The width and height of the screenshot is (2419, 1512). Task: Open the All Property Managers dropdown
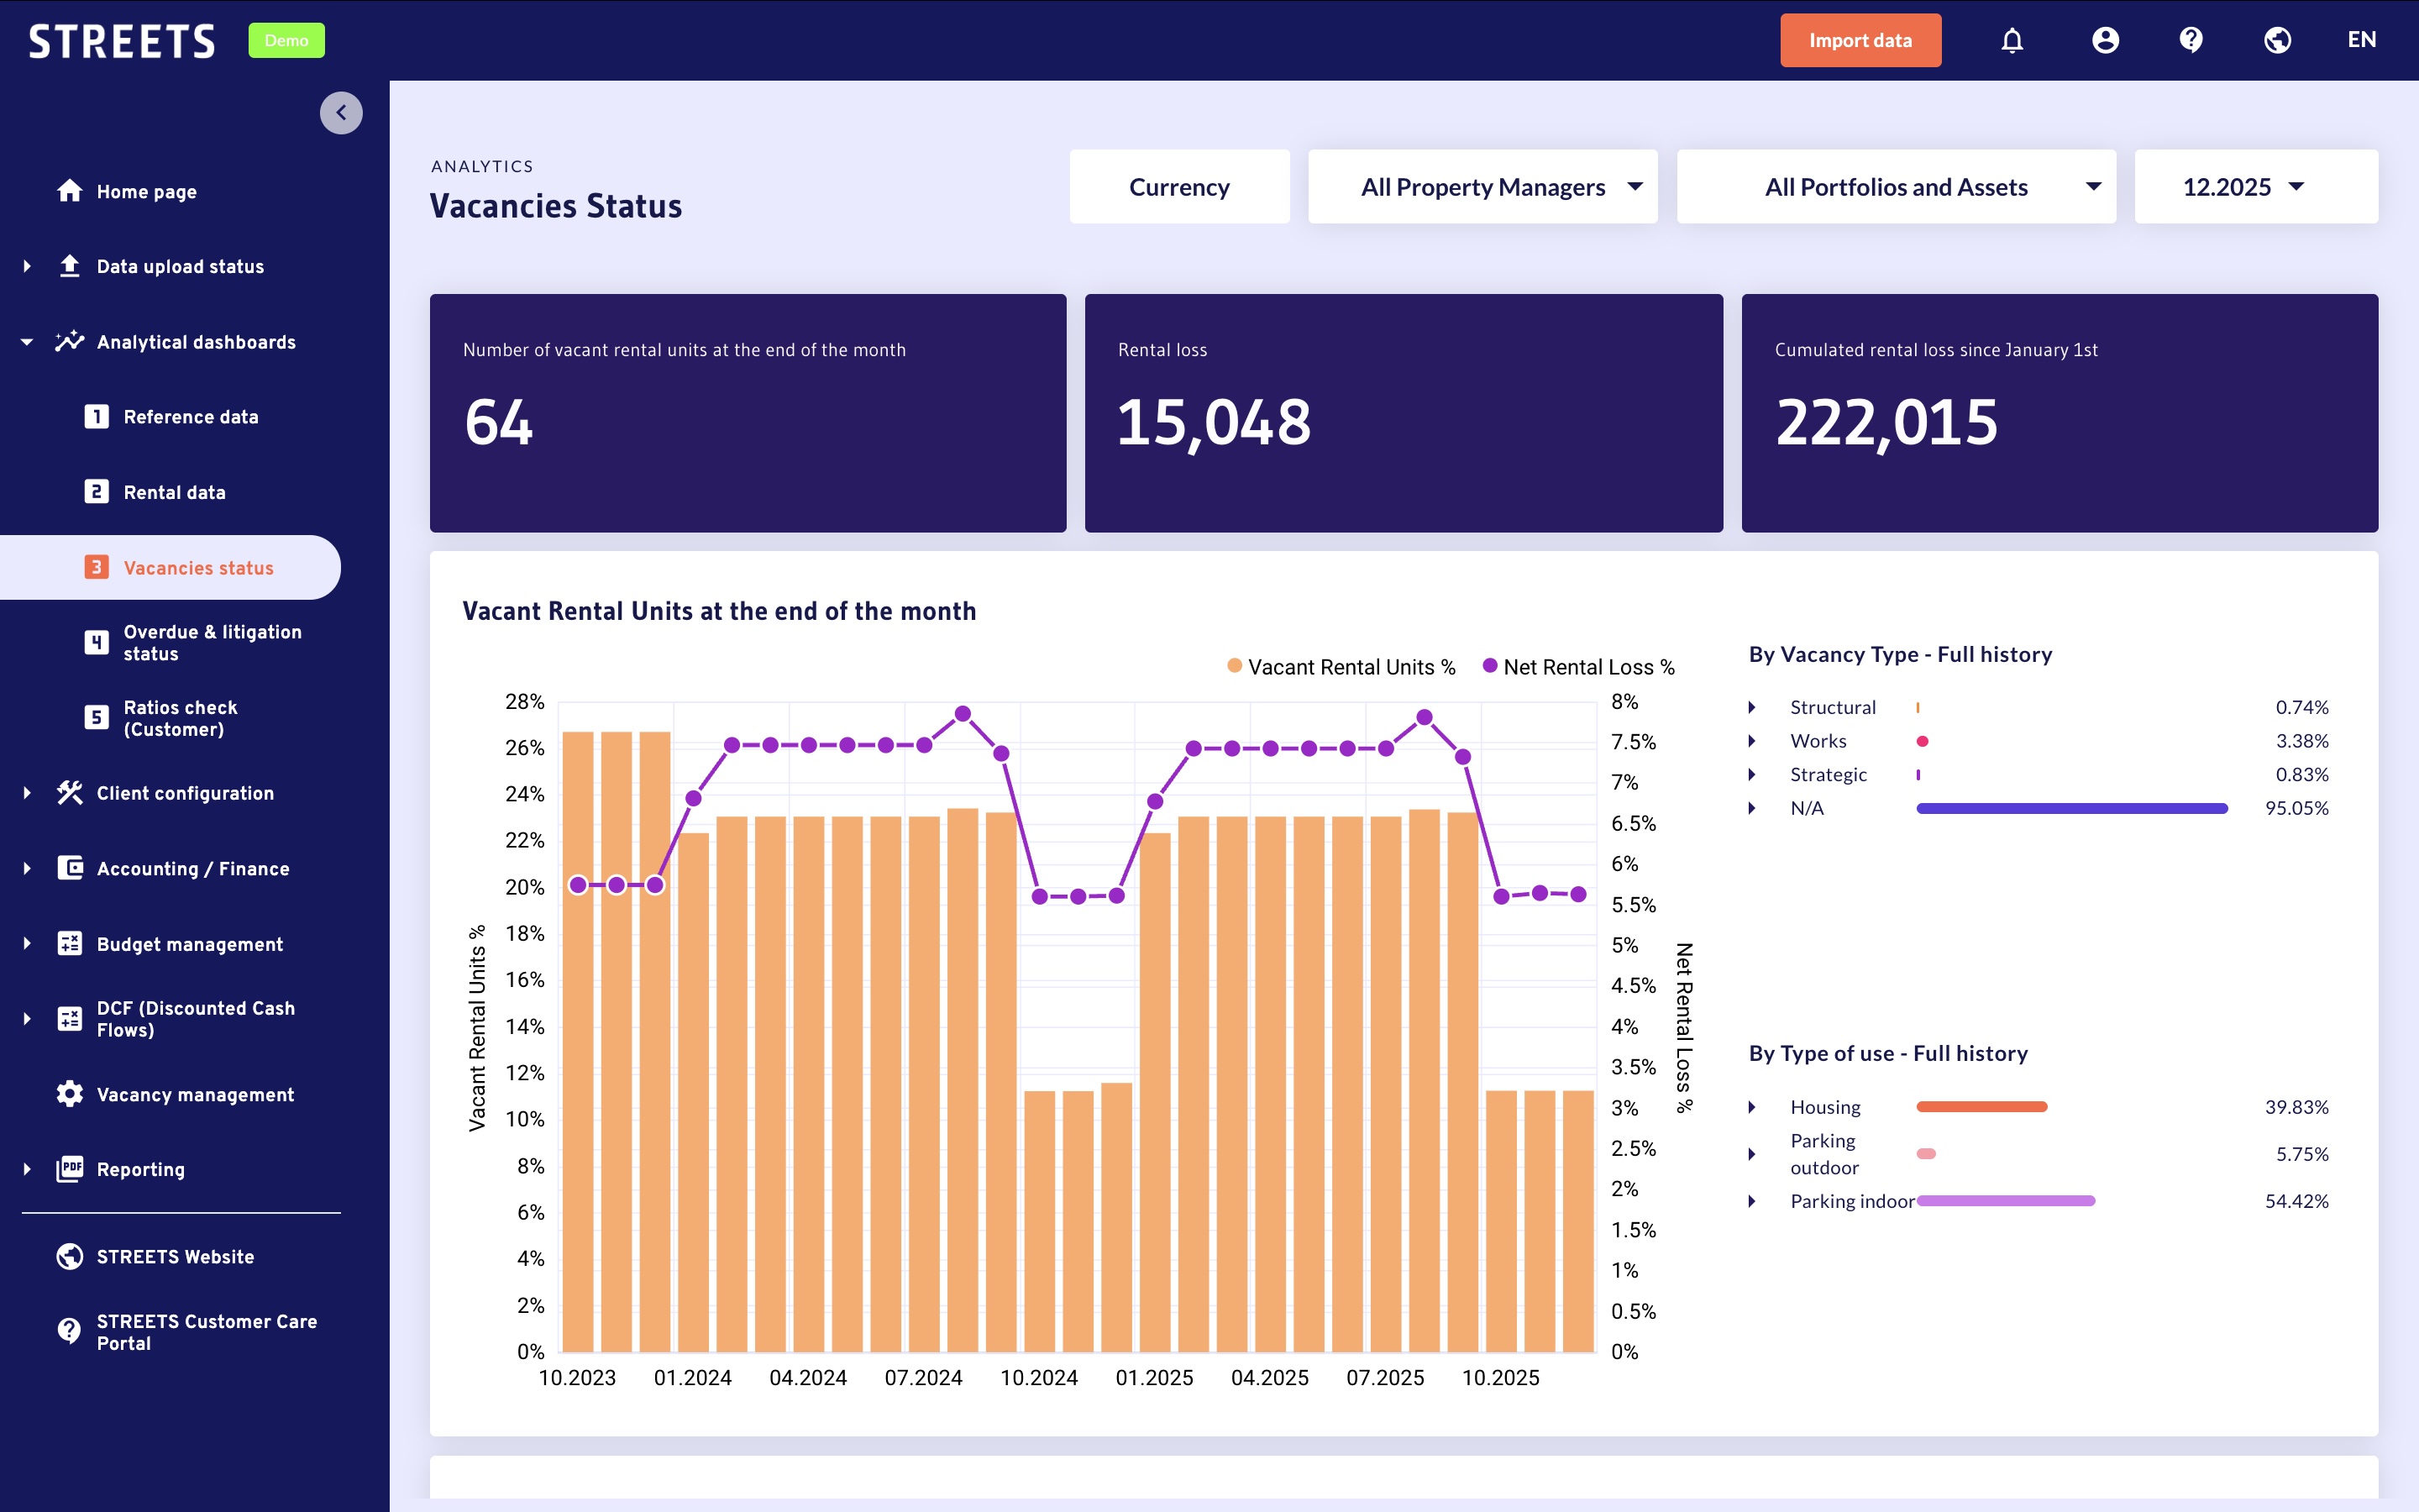(1482, 187)
